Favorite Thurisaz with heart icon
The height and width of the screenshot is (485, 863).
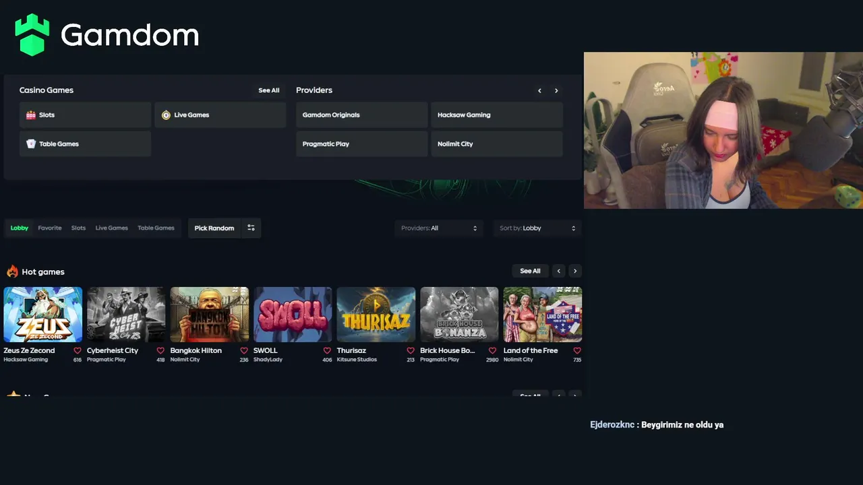pyautogui.click(x=411, y=351)
